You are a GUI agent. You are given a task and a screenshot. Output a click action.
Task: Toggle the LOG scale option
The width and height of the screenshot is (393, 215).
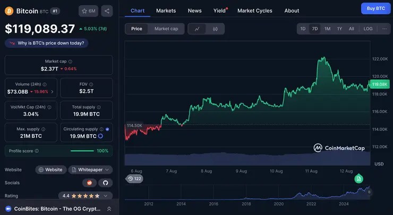pos(368,29)
